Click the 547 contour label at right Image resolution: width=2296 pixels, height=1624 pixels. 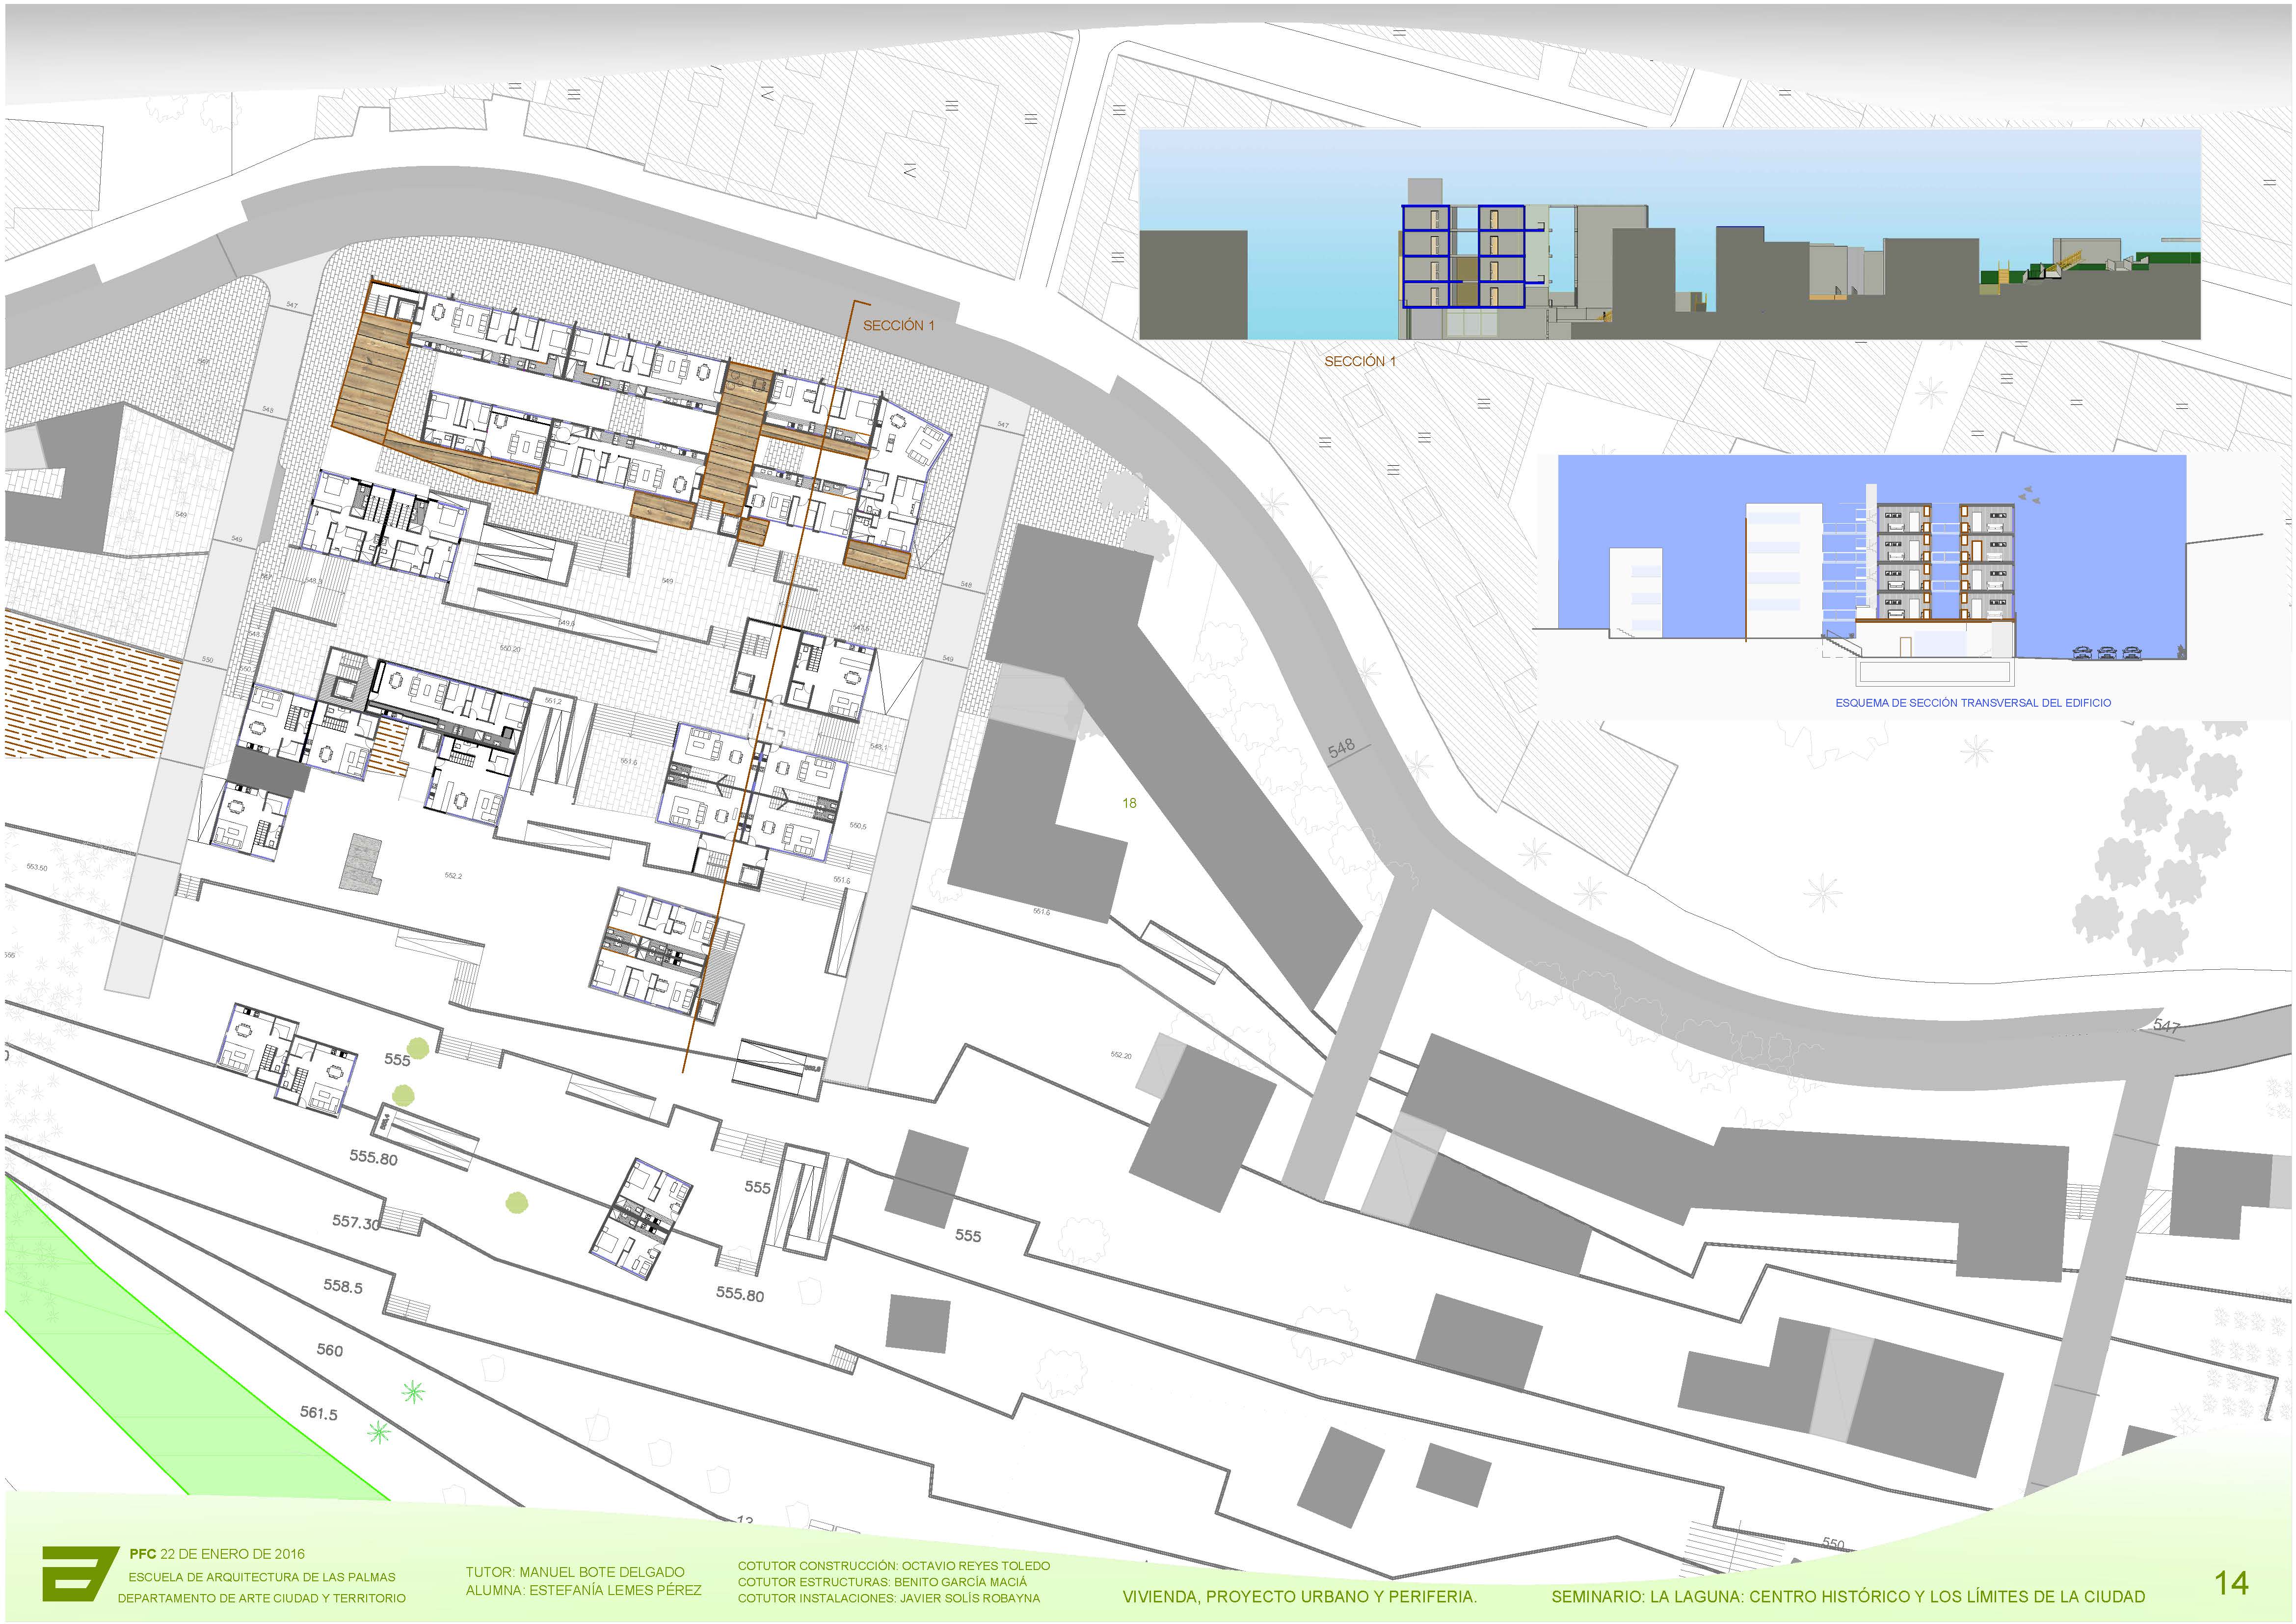pos(2166,1026)
